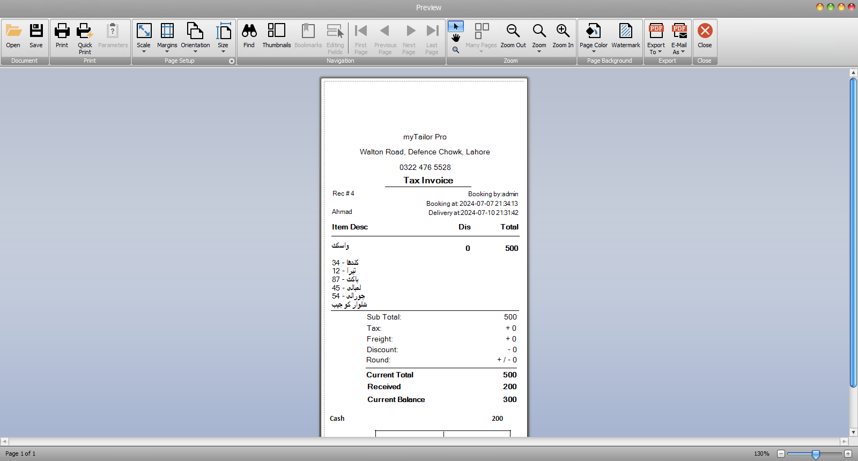The image size is (858, 461).
Task: Open the Orientation menu
Action: click(x=195, y=39)
